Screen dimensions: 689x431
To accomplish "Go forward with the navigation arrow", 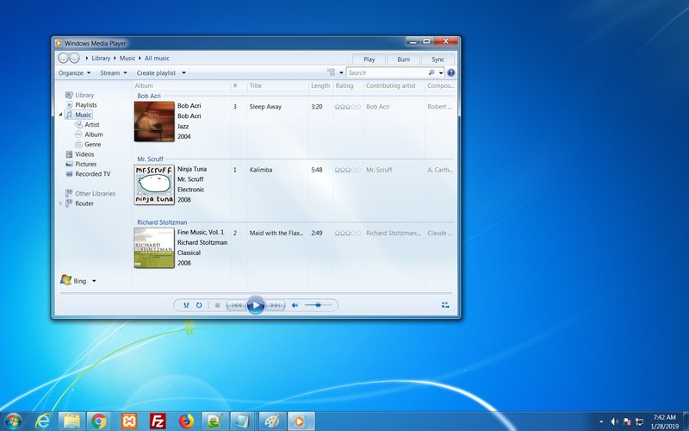I will click(74, 58).
